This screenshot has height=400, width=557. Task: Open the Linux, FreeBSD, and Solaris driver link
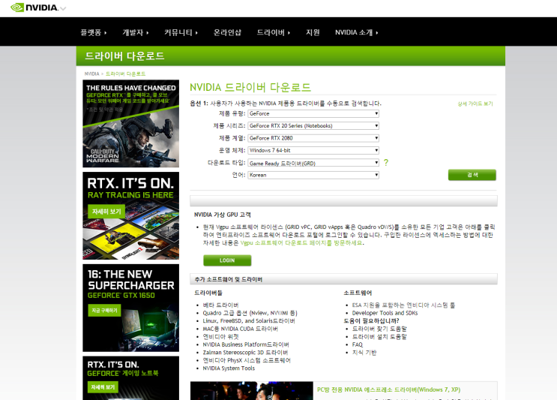pyautogui.click(x=249, y=320)
